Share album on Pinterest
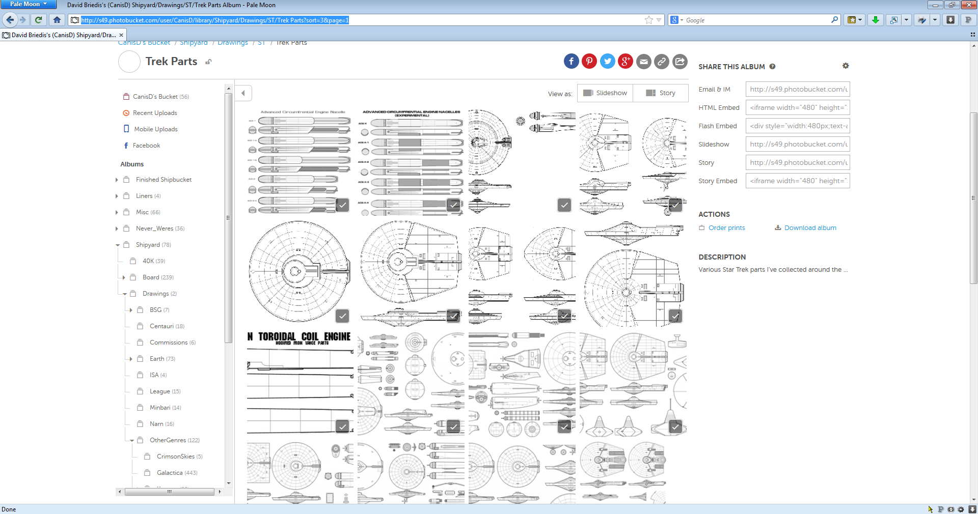The height and width of the screenshot is (514, 978). point(589,62)
